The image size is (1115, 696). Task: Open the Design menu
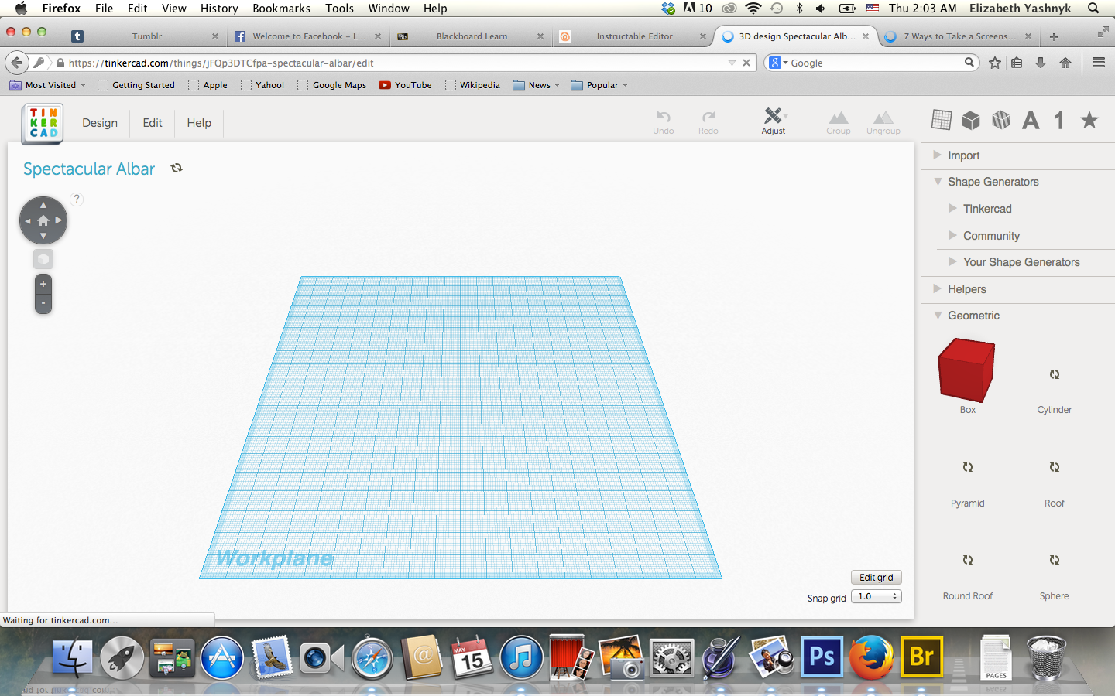pyautogui.click(x=99, y=123)
